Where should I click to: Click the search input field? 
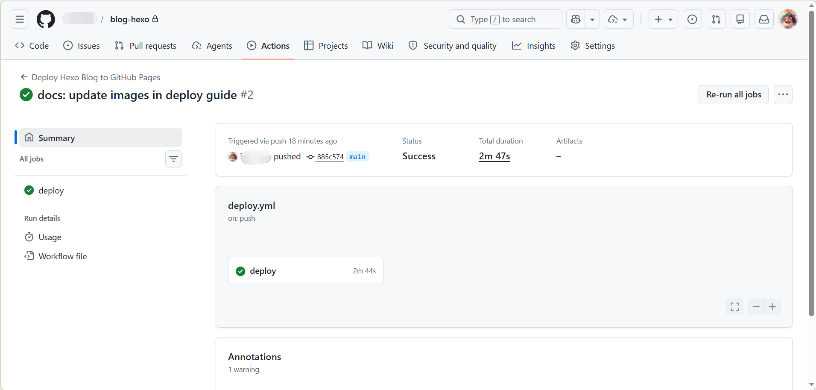click(506, 19)
